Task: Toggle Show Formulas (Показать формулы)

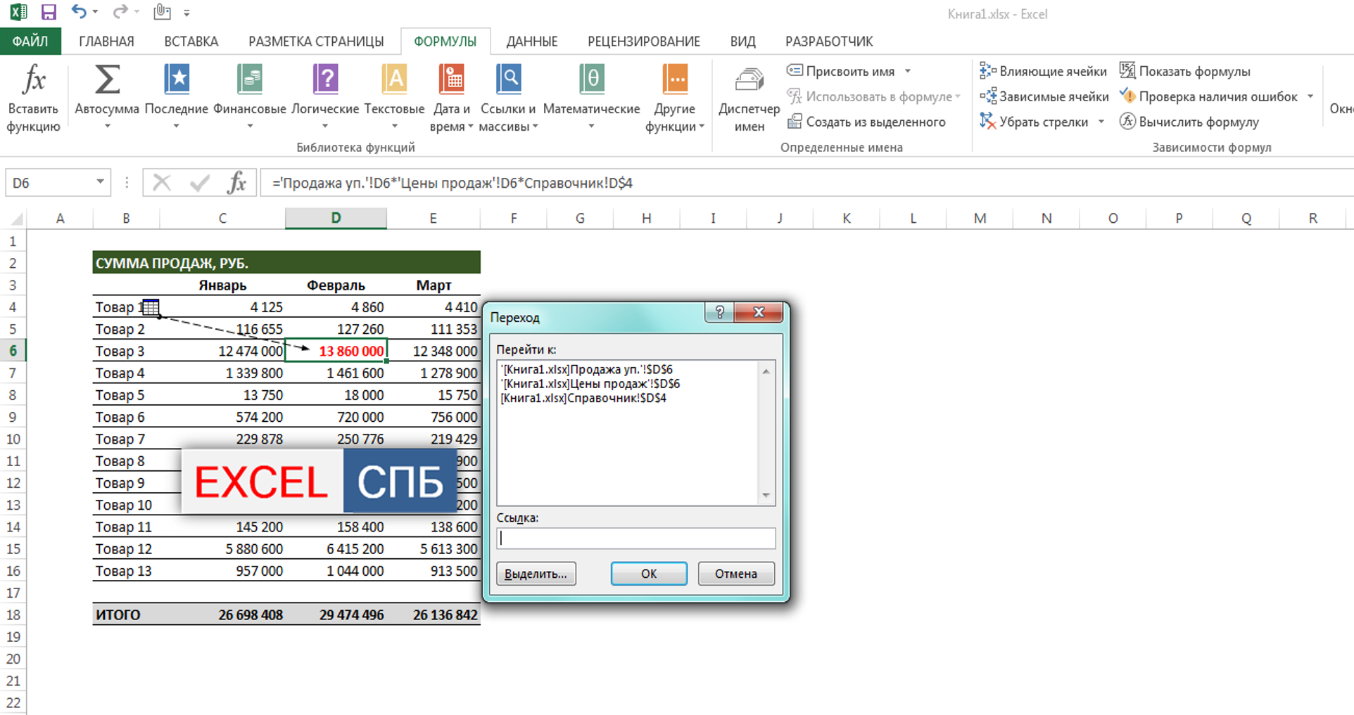Action: click(1185, 71)
